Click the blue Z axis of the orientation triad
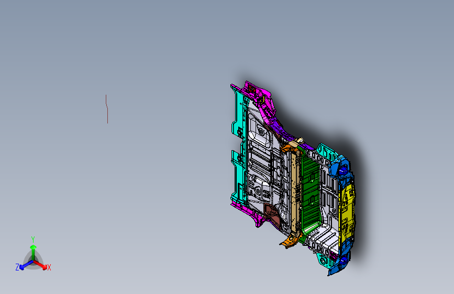 pos(26,265)
